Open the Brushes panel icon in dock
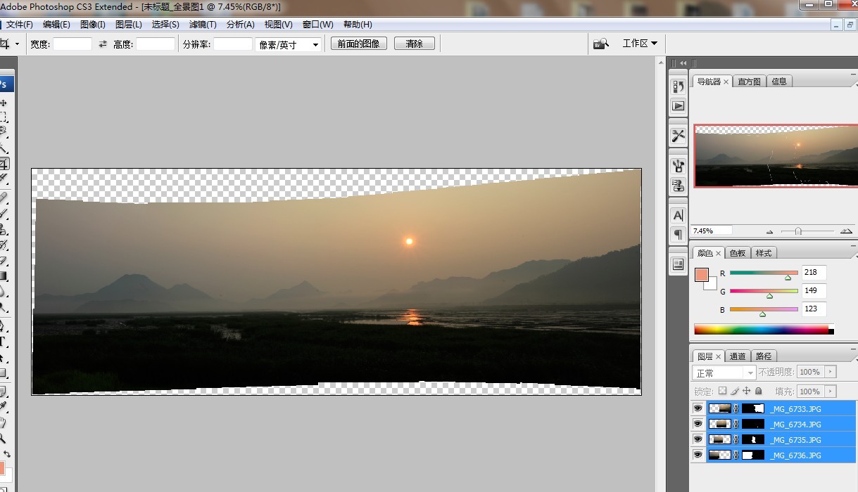This screenshot has width=858, height=492. pos(678,167)
